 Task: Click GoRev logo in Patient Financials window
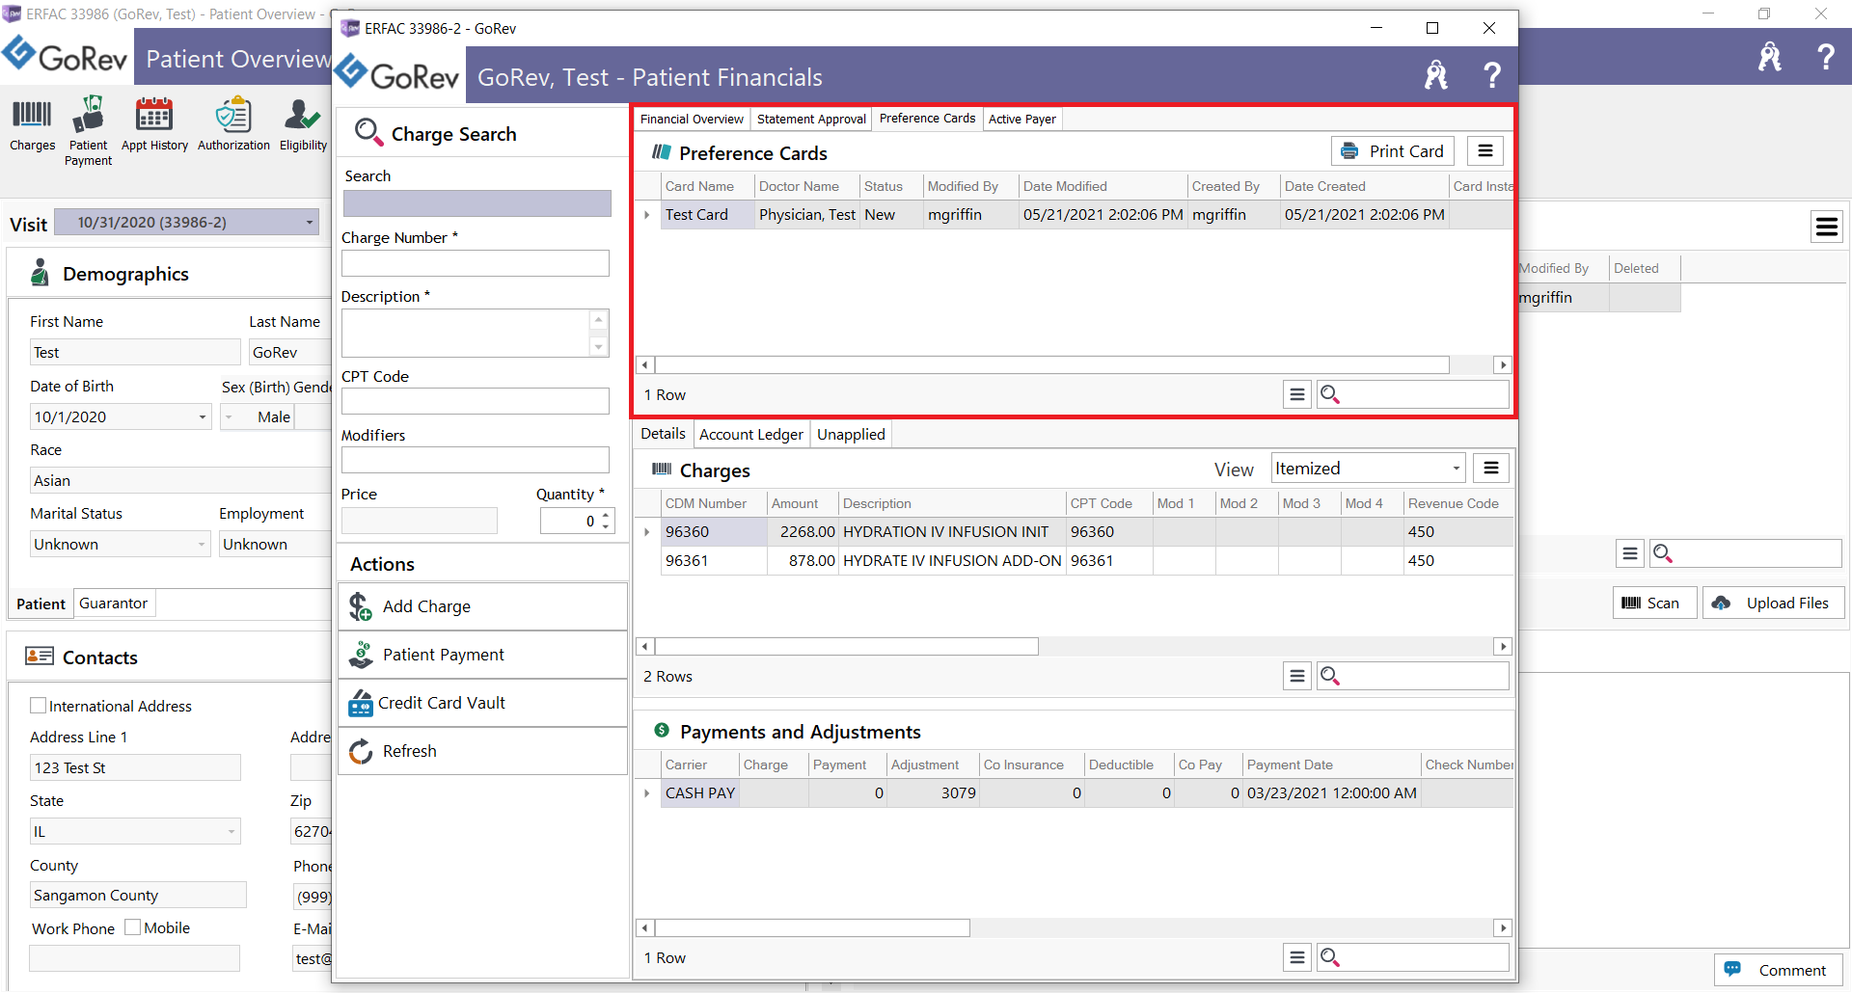[x=397, y=74]
